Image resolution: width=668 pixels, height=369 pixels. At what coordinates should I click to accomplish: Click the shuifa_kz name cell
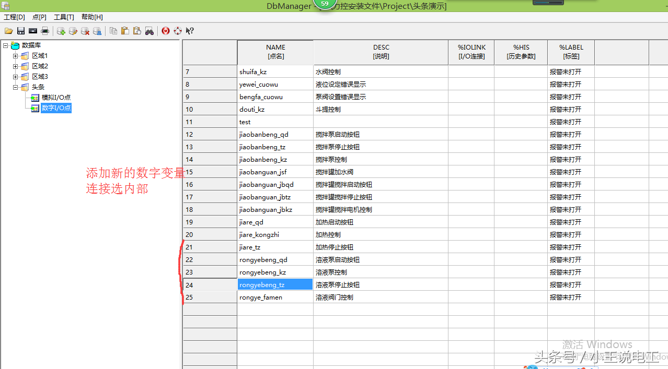275,72
